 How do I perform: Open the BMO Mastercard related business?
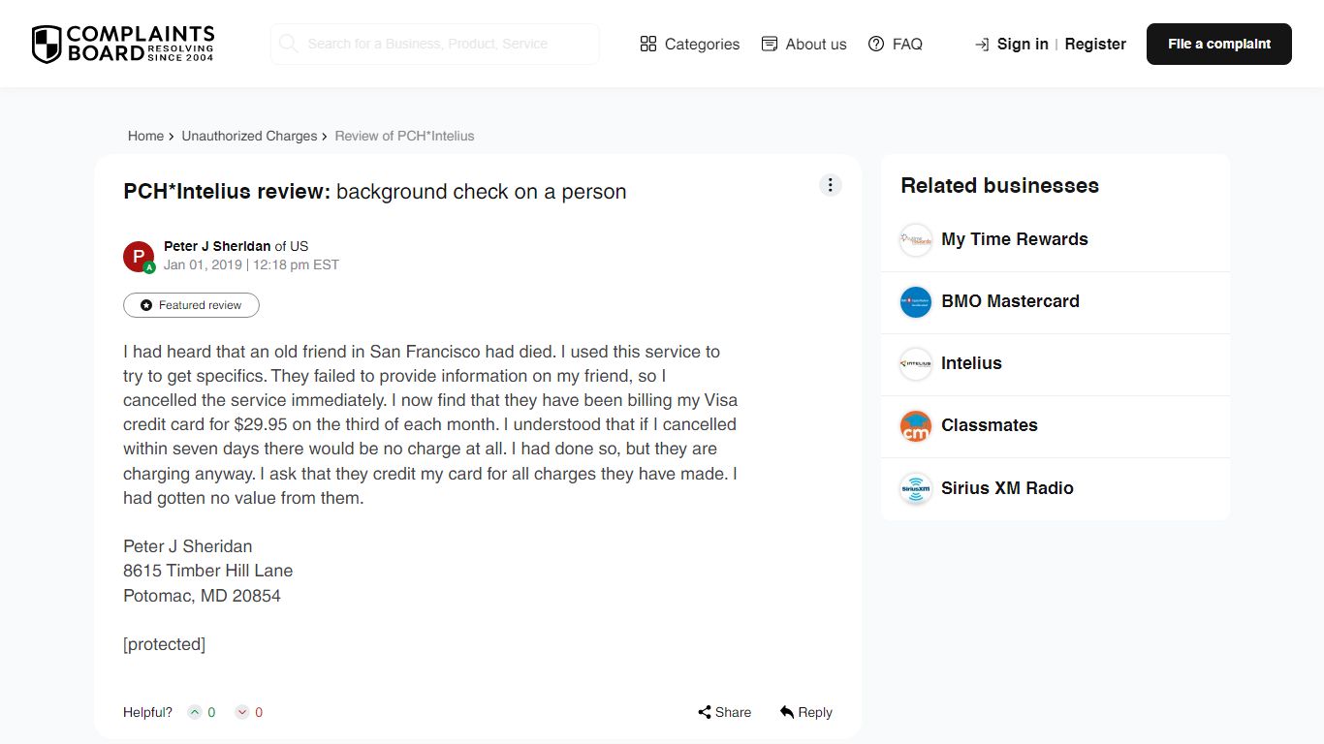pos(1010,301)
